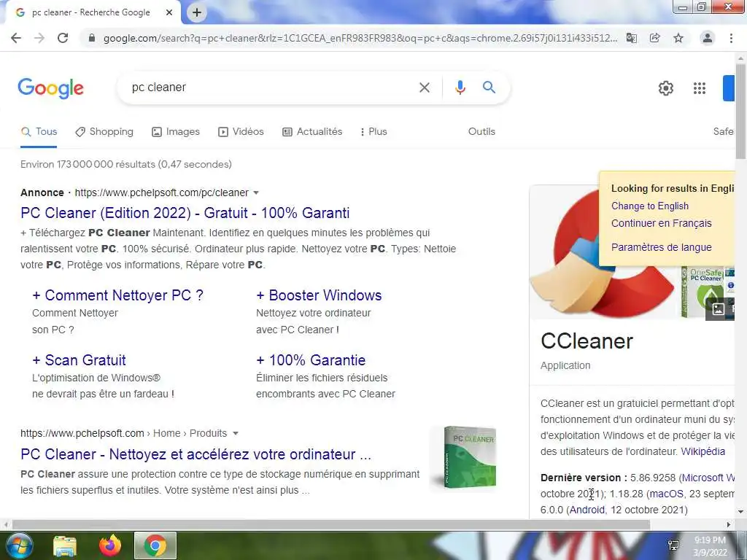Open system tray network icon
Image resolution: width=747 pixels, height=560 pixels.
coord(673,545)
